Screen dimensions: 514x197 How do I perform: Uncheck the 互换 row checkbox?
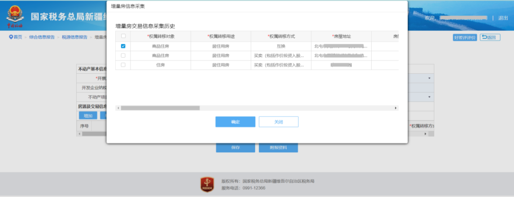(x=123, y=46)
